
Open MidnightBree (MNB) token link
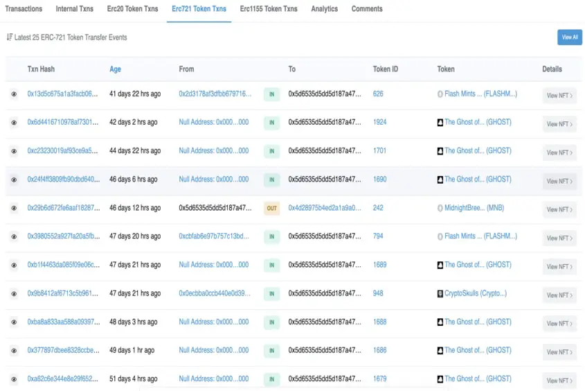pos(474,208)
